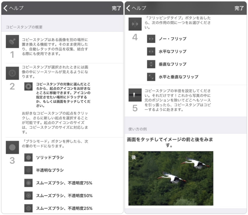Tap the source tool target icon in step 2
248x215 pixels.
tap(12, 73)
